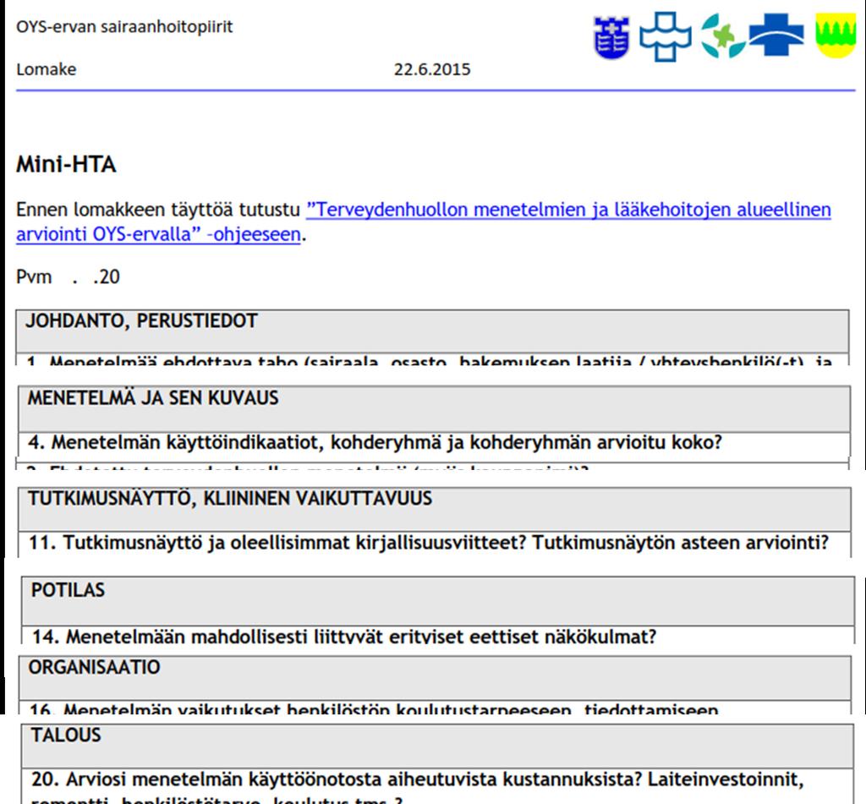The height and width of the screenshot is (804, 866).
Task: Click the MENETELMÄ JA SEN KUVAUS heading
Action: click(x=153, y=398)
